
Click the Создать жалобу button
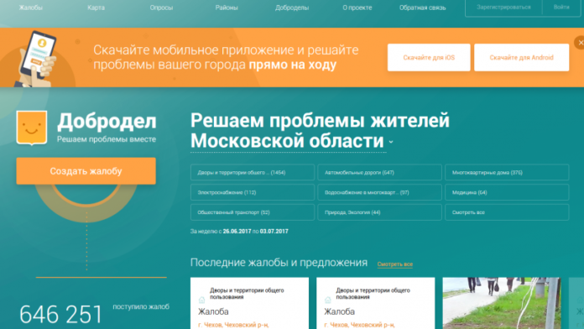pos(86,171)
